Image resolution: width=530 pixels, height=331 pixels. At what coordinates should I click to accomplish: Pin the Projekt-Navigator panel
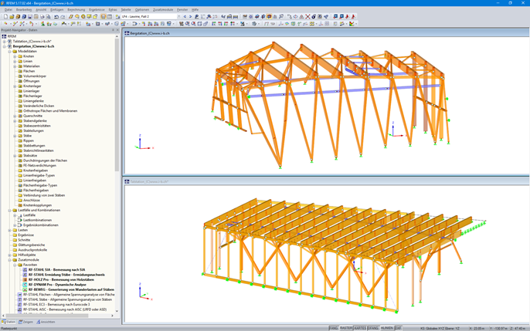[x=114, y=30]
